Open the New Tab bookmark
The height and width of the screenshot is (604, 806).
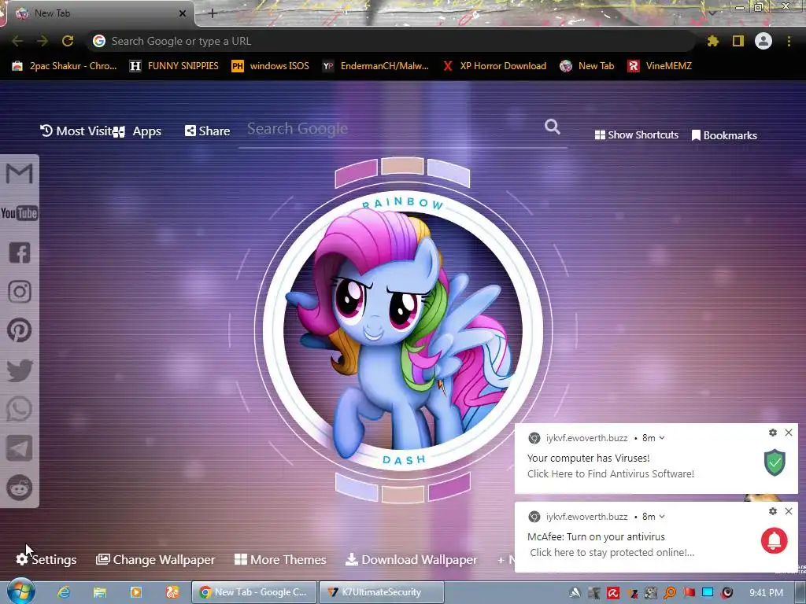pyautogui.click(x=587, y=66)
